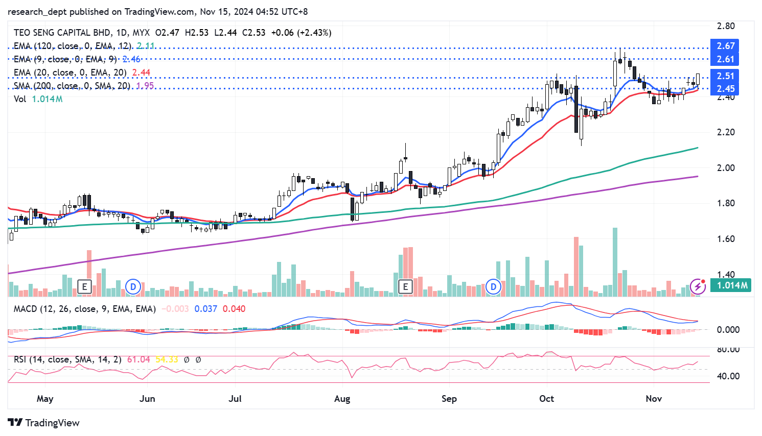This screenshot has width=762, height=436.
Task: Select the RSI indicator legend title
Action: [67, 359]
